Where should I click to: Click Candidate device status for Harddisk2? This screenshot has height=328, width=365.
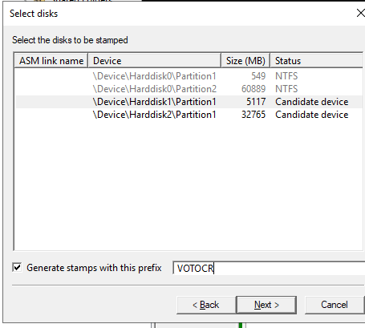click(312, 115)
